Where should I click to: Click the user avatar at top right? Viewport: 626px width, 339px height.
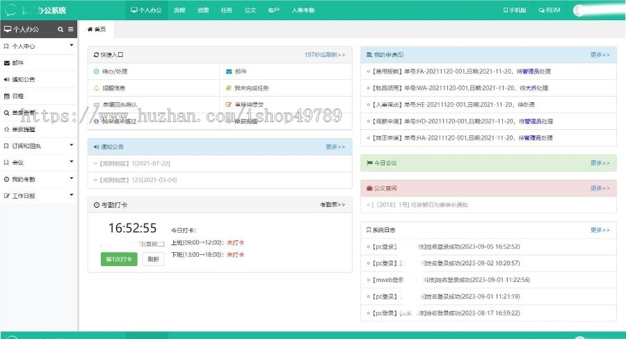tap(579, 10)
